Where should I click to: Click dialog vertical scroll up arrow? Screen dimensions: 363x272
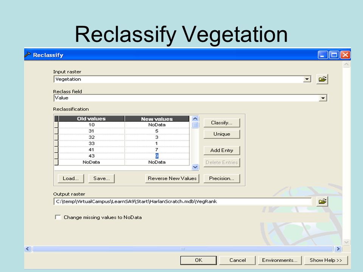[x=346, y=64]
